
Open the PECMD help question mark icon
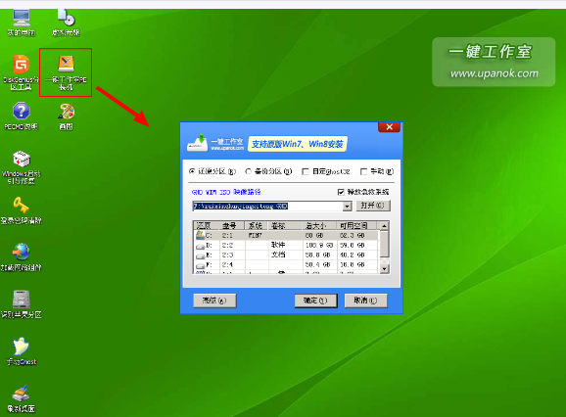point(21,116)
